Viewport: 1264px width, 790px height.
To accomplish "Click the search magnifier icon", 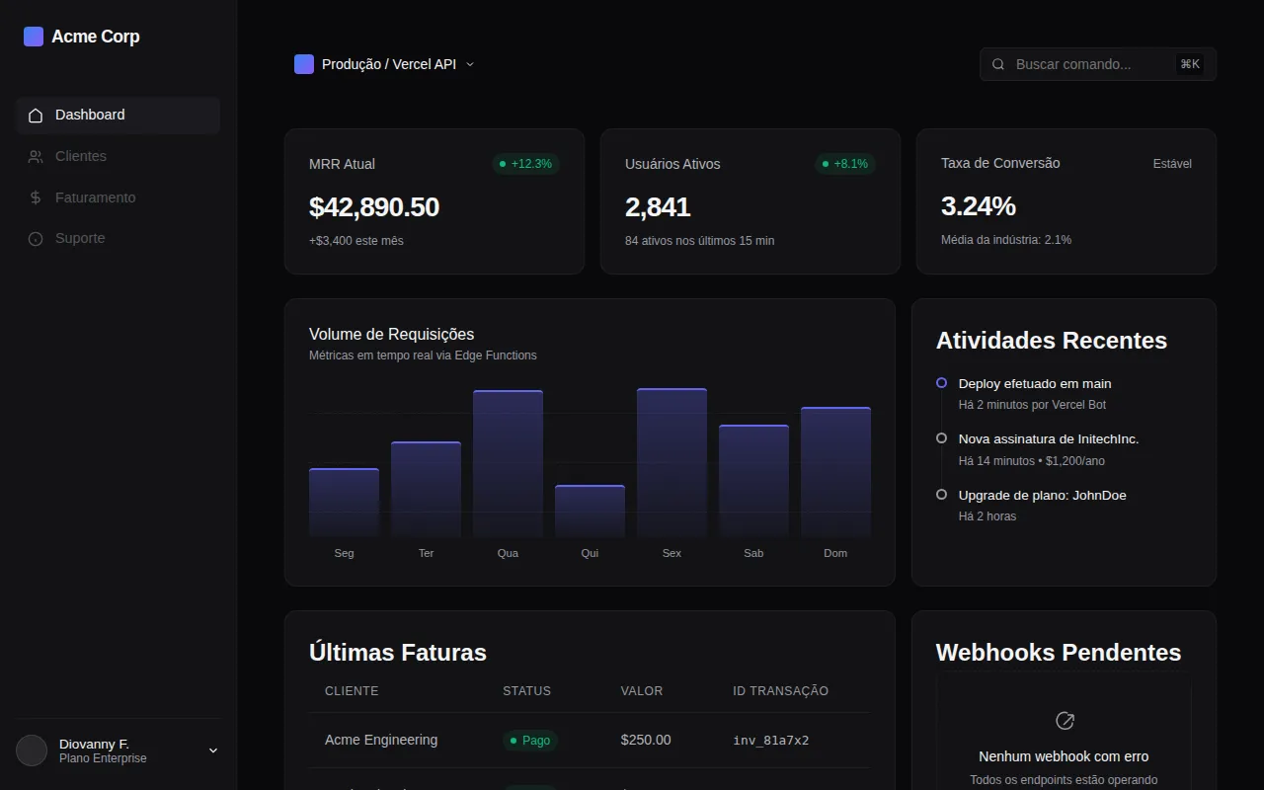I will pyautogui.click(x=998, y=64).
